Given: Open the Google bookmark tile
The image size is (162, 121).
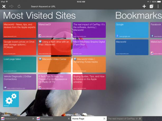Looking at the screenshot, I should [x=132, y=30].
